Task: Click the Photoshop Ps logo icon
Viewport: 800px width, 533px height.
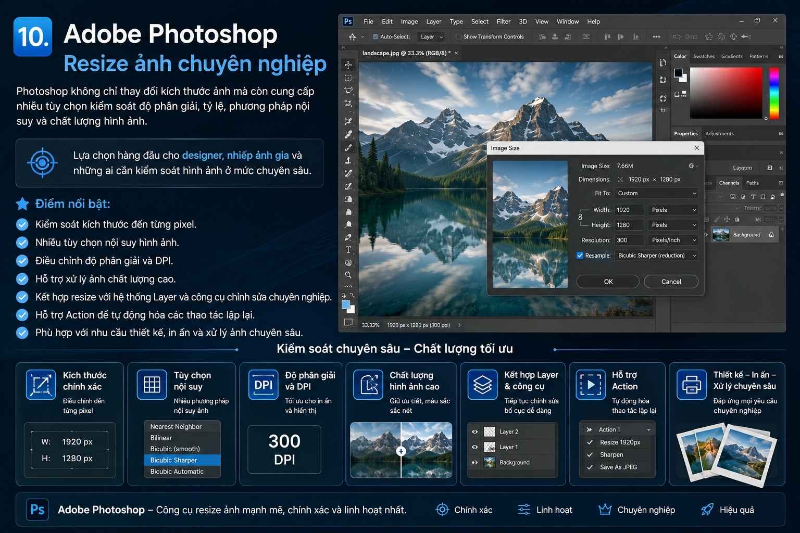Action: click(348, 21)
